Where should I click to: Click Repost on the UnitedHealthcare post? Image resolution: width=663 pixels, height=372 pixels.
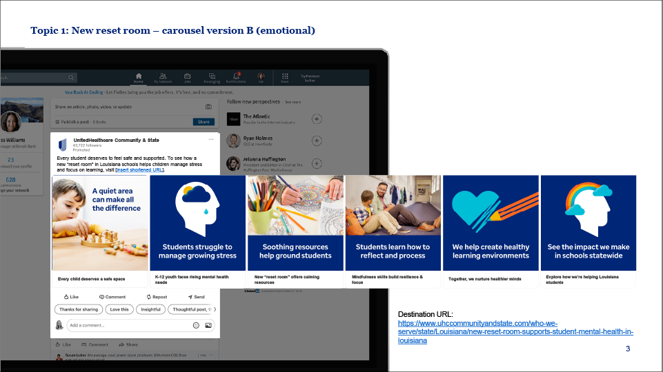tap(157, 297)
